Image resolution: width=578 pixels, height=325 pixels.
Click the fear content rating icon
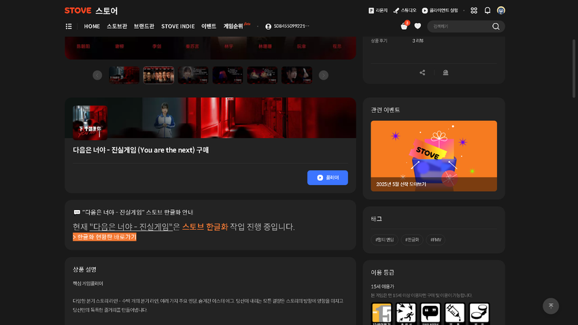[406, 313]
